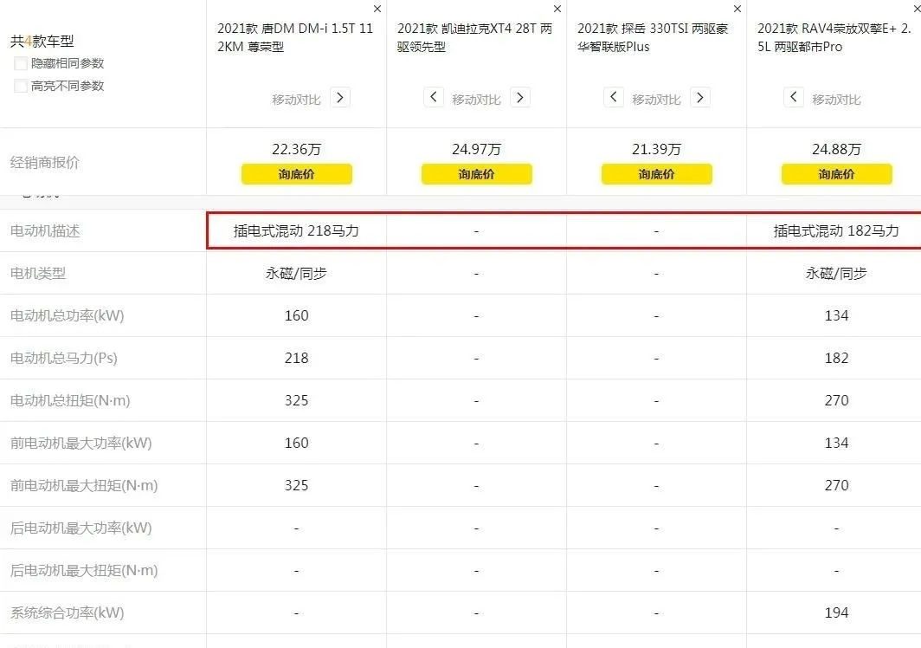Click 移动对比 label under 凯迪拉克XT4 model
The height and width of the screenshot is (648, 921).
(x=476, y=100)
